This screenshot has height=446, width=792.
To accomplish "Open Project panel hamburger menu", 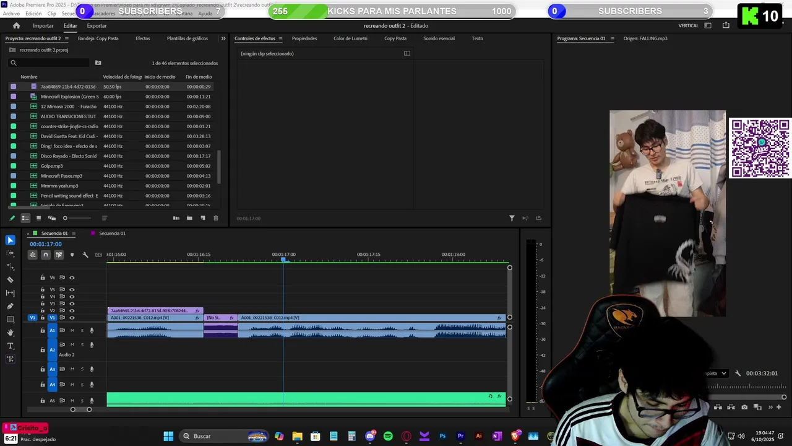I will [67, 38].
